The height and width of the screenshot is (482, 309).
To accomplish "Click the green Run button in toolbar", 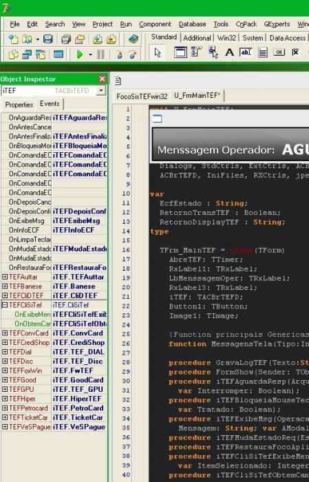I will (x=80, y=54).
